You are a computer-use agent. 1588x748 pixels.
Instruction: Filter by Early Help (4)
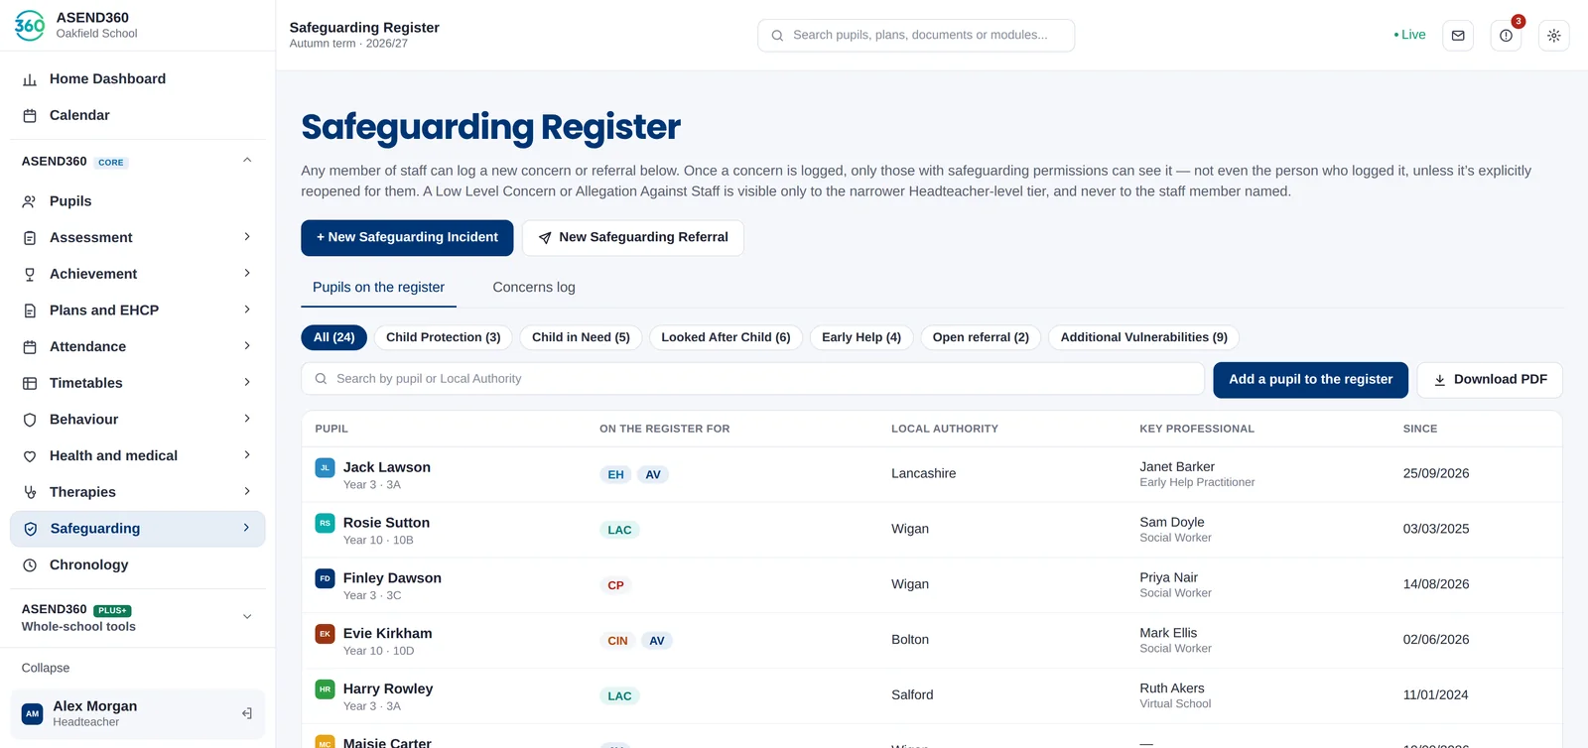pos(861,337)
